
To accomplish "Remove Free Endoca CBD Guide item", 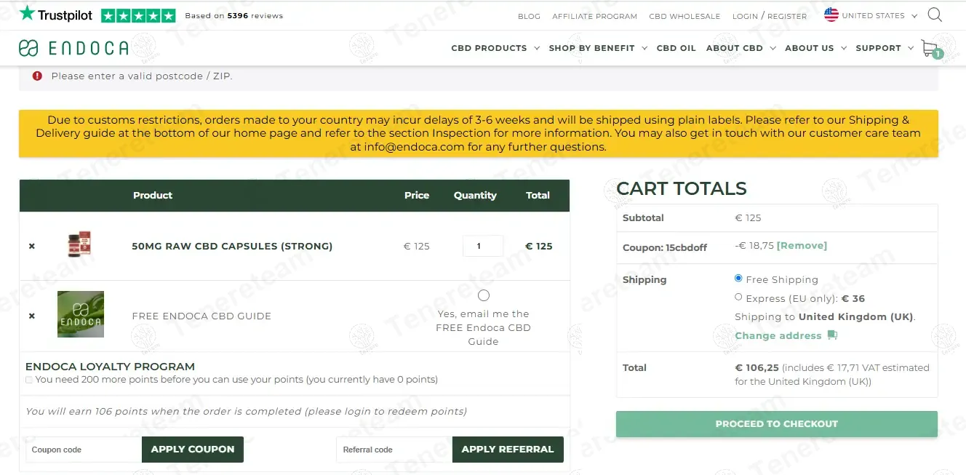I will pyautogui.click(x=32, y=316).
